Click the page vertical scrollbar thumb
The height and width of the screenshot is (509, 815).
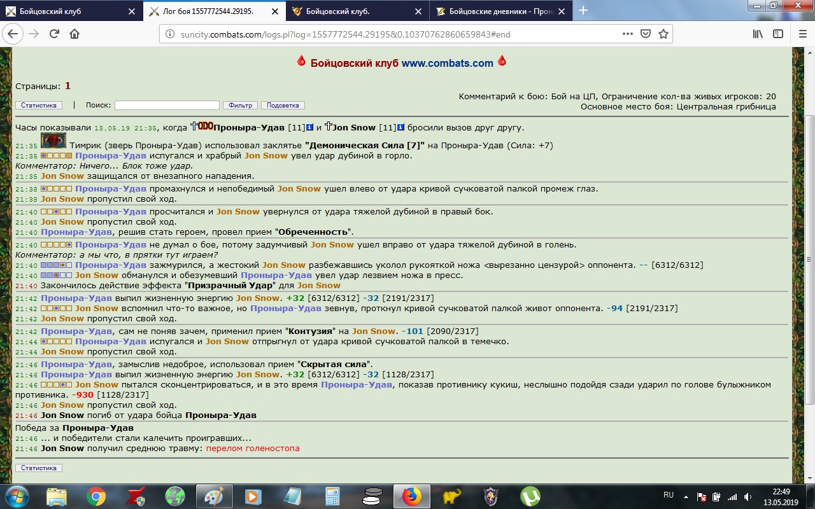pos(809,260)
